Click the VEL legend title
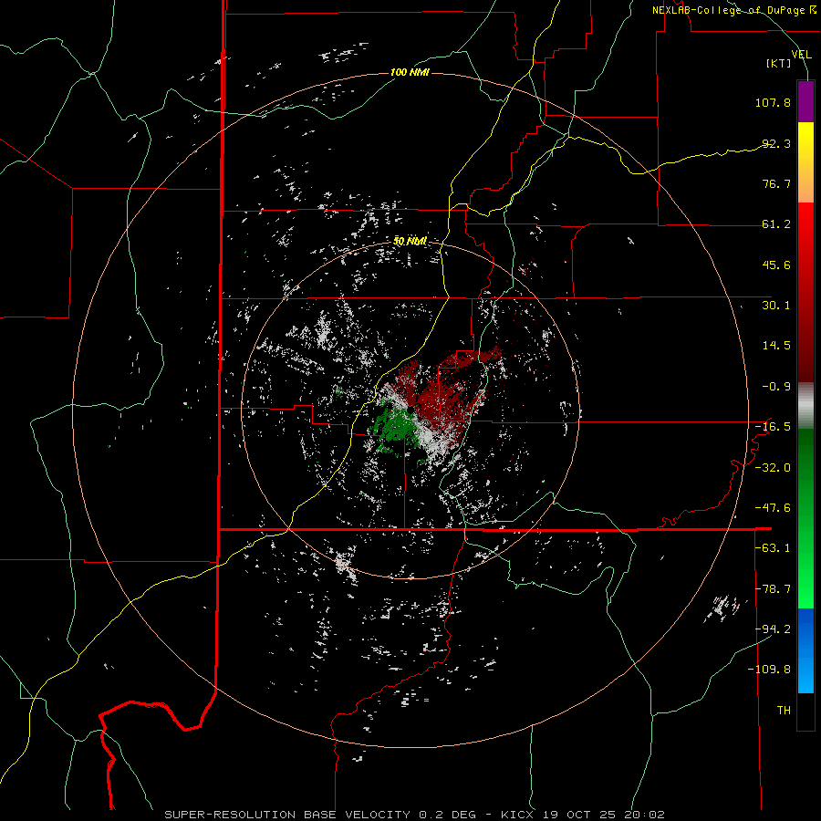The image size is (821, 821). 801,54
